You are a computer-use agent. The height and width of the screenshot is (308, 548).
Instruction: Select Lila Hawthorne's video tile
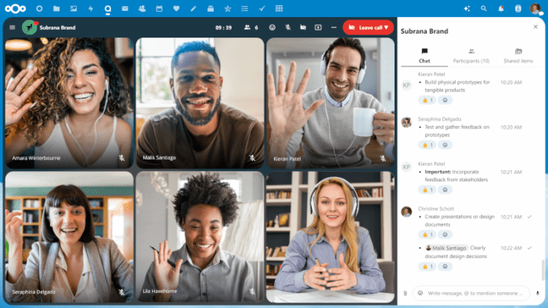pyautogui.click(x=200, y=237)
